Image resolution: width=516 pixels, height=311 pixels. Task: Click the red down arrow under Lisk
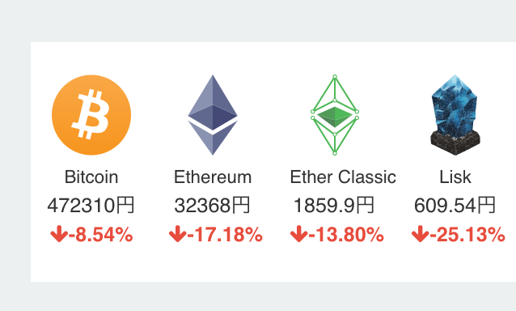pos(421,234)
